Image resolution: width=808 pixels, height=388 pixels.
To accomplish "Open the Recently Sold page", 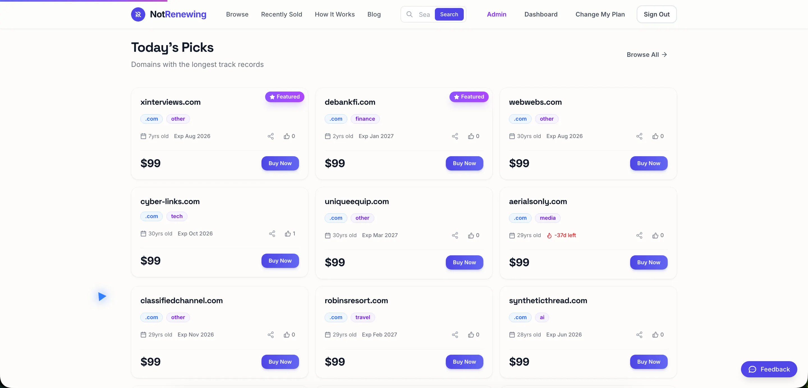I will tap(281, 14).
